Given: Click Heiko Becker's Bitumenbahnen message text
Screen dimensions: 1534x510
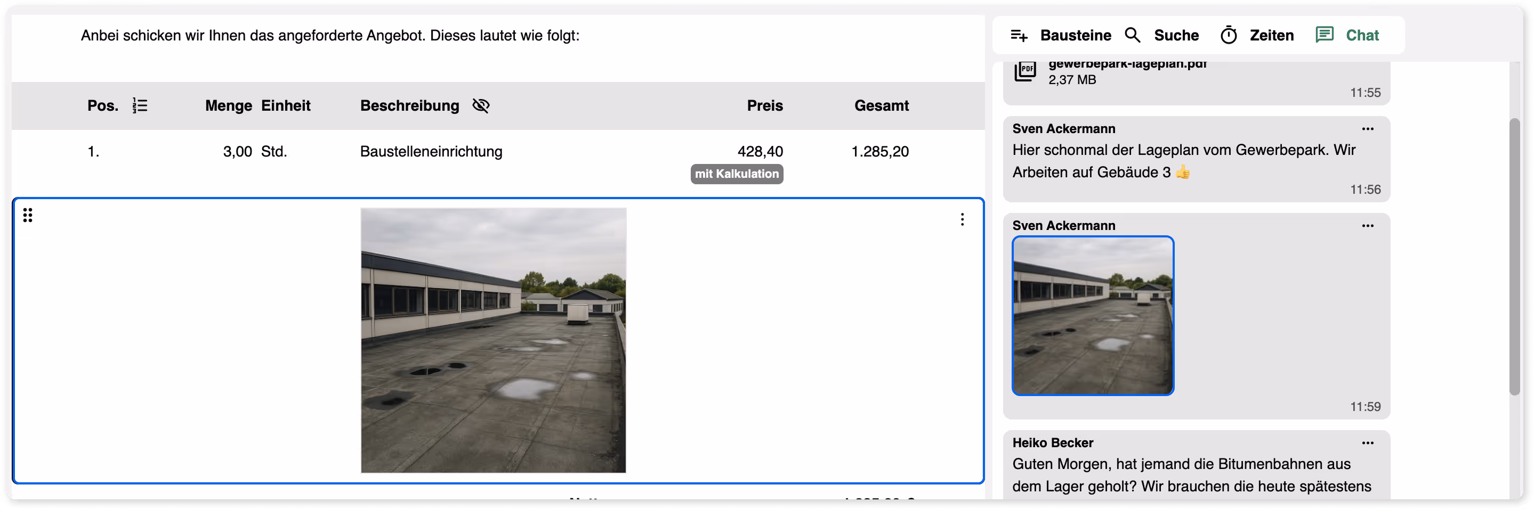Looking at the screenshot, I should tap(1192, 475).
